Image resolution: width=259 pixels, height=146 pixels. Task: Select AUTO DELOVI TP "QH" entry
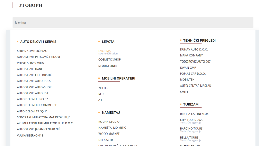tap(32, 111)
